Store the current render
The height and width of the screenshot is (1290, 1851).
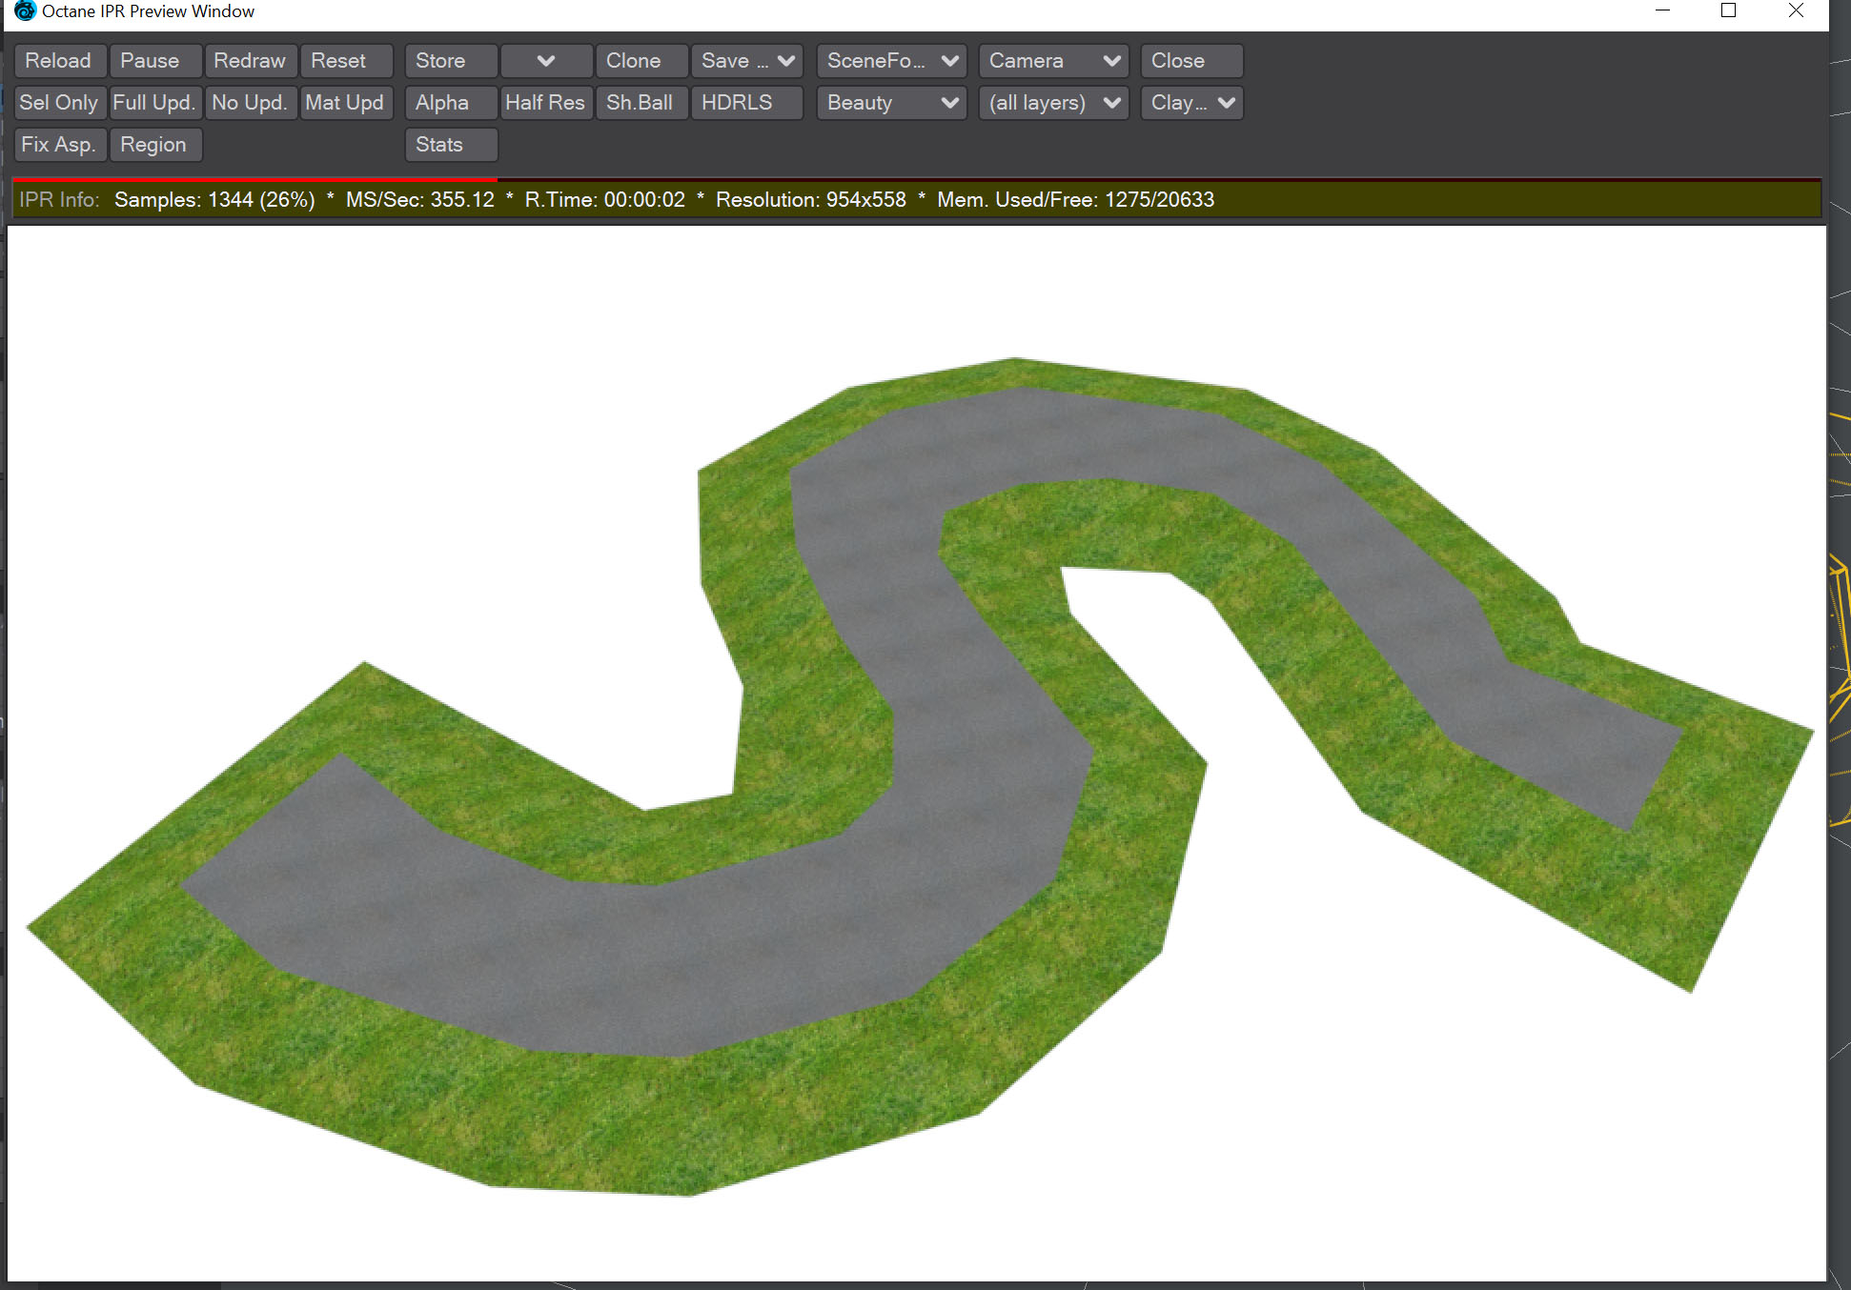450,61
